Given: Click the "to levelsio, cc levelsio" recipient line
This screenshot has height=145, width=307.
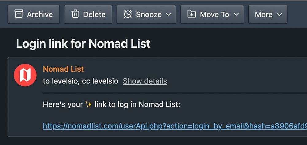Looking at the screenshot, I should pyautogui.click(x=80, y=81).
